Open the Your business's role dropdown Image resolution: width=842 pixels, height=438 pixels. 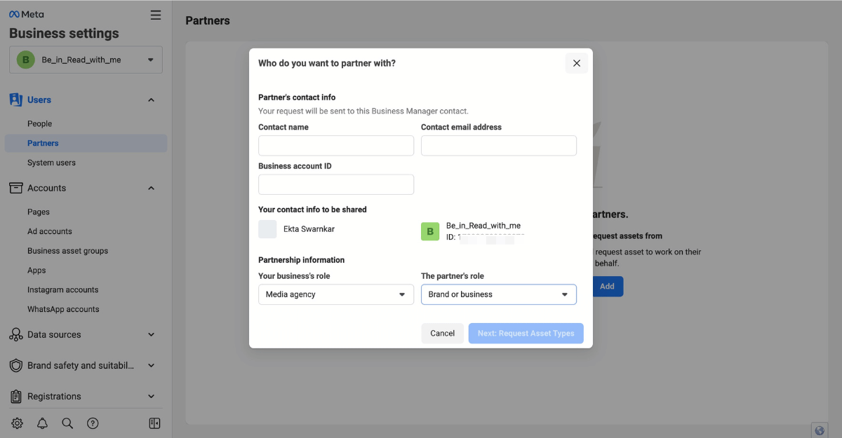335,294
